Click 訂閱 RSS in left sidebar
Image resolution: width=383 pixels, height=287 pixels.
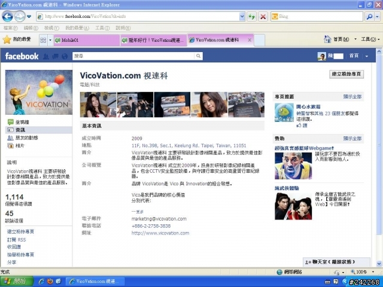click(16, 240)
